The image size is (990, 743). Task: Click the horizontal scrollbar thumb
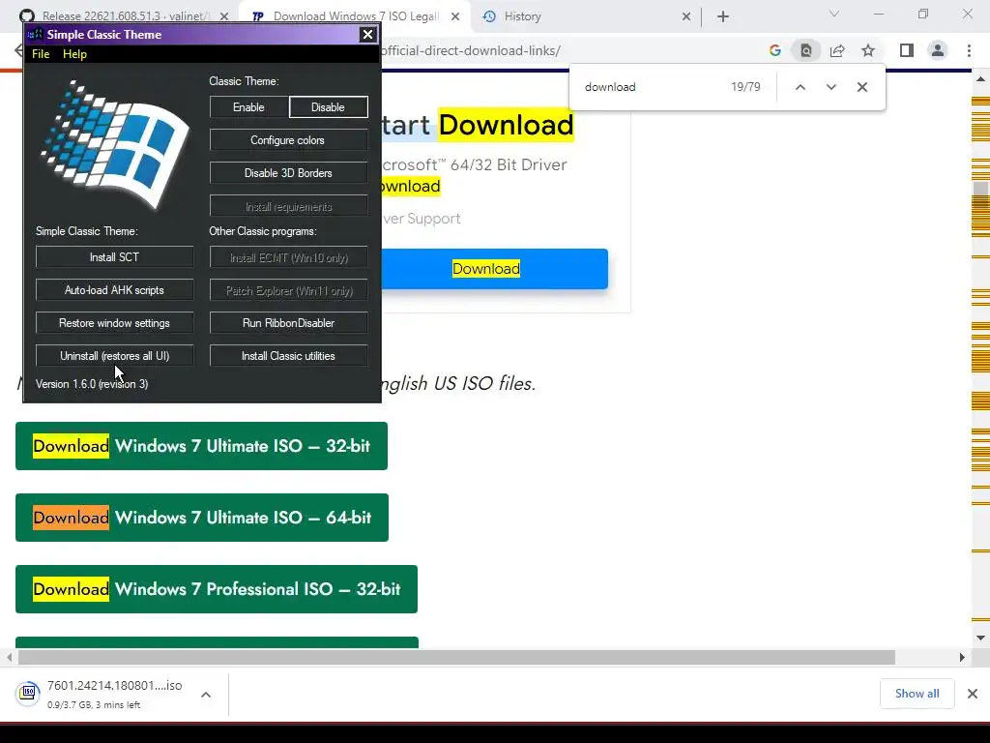coord(456,658)
